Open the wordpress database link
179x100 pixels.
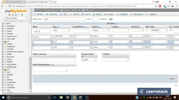coord(11,87)
